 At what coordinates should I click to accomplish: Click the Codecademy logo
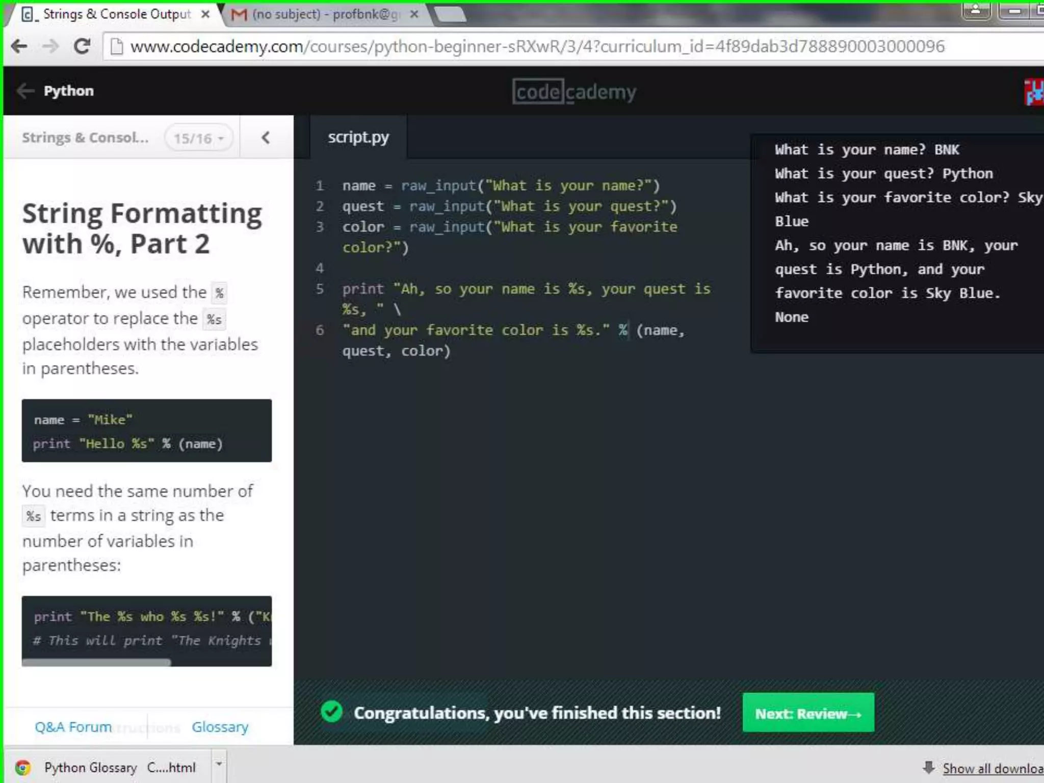click(x=574, y=92)
